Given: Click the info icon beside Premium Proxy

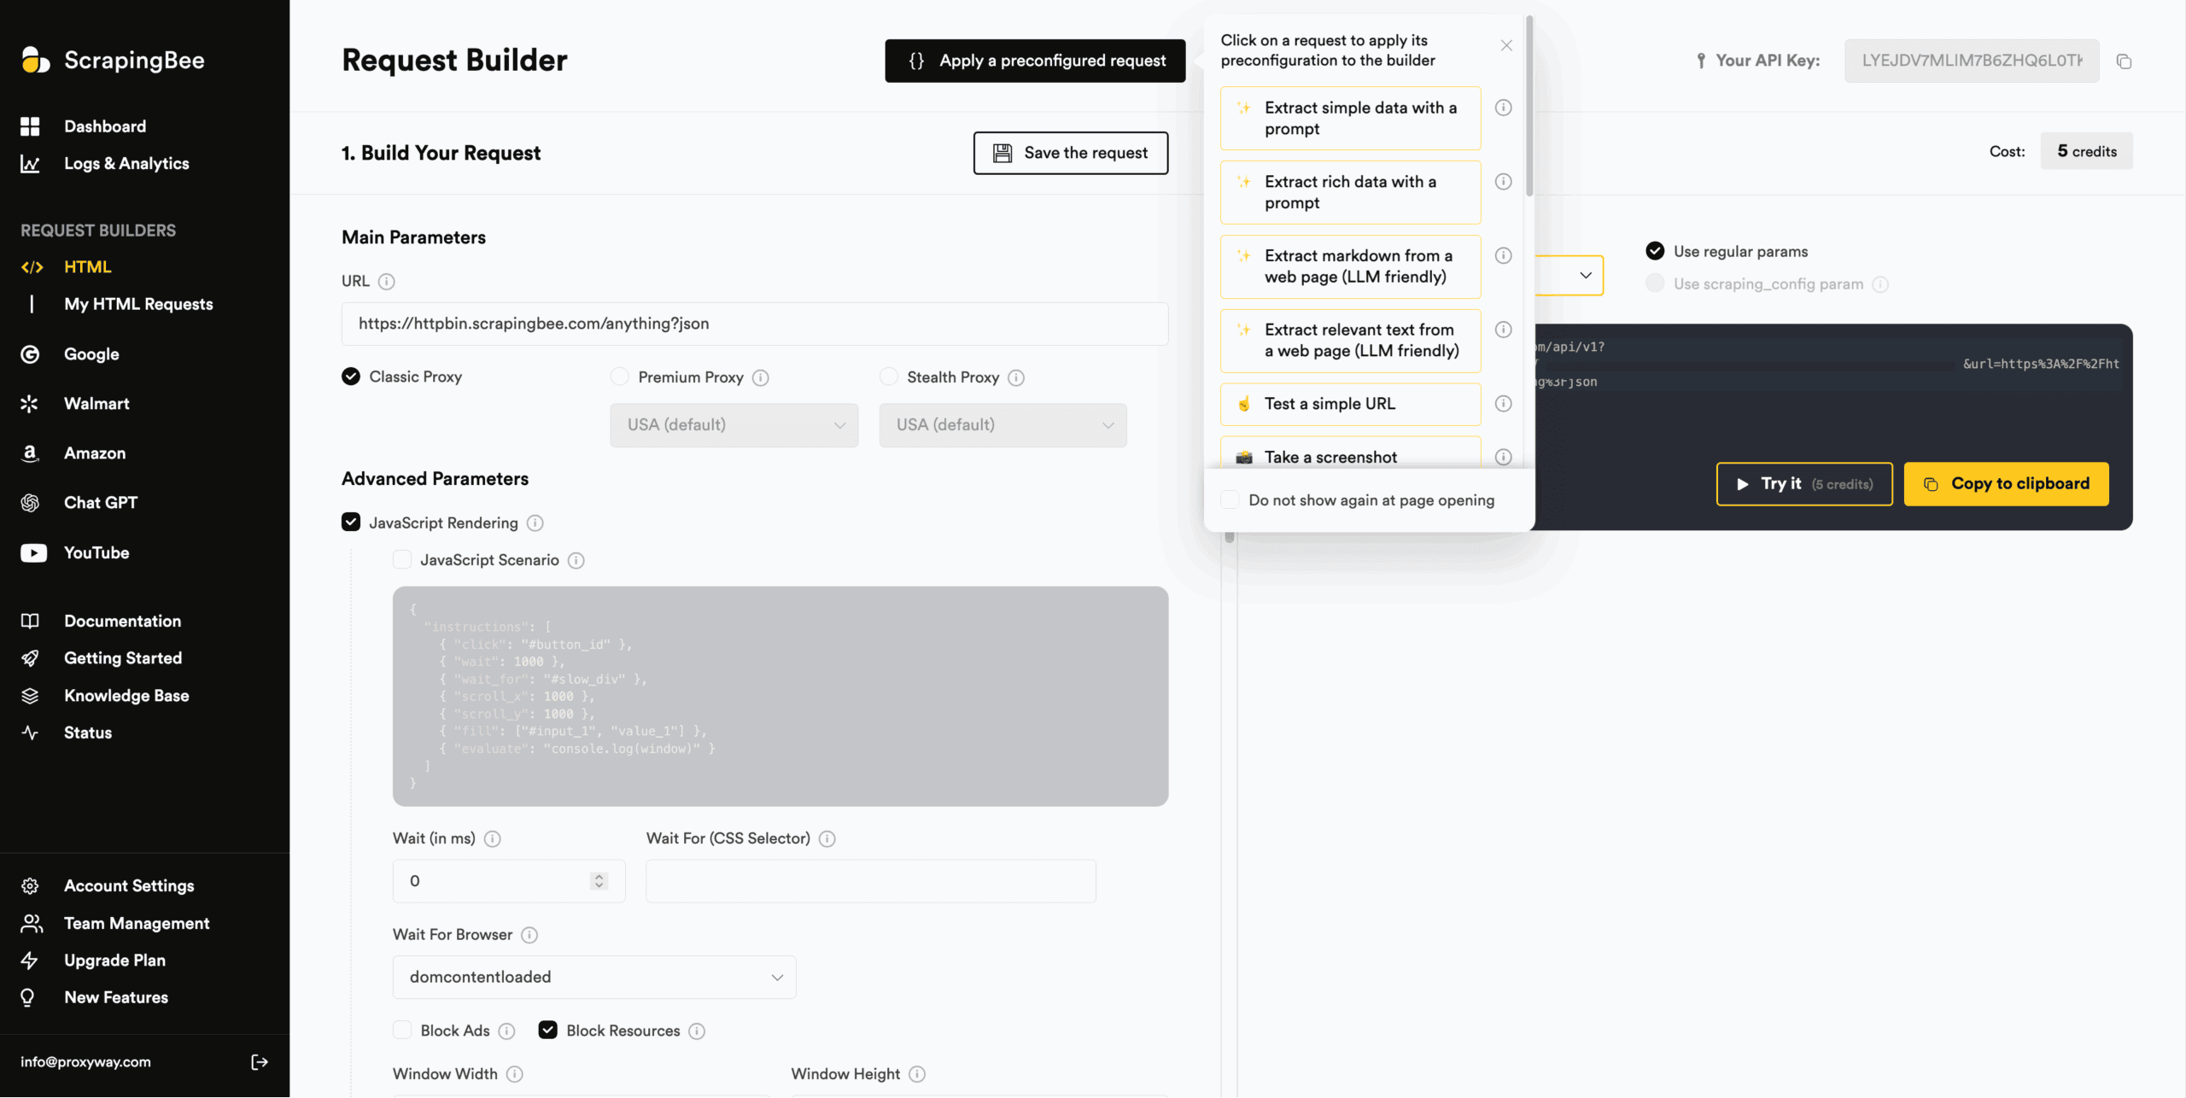Looking at the screenshot, I should pyautogui.click(x=761, y=377).
